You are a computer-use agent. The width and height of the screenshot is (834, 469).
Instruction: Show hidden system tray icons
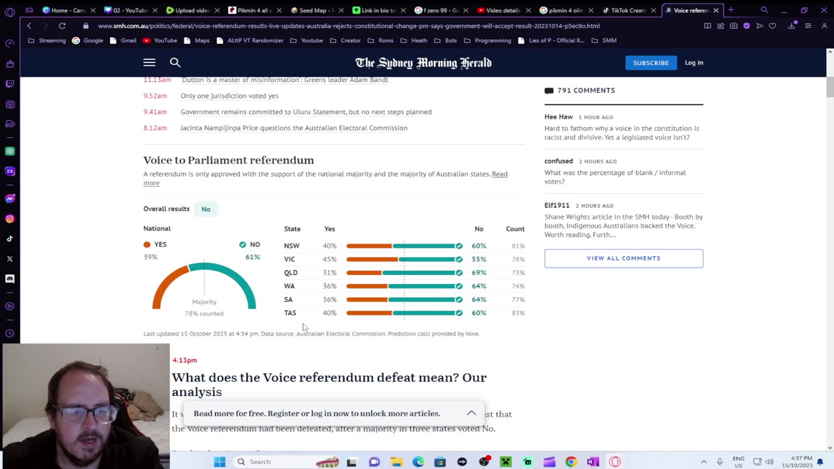(x=704, y=462)
